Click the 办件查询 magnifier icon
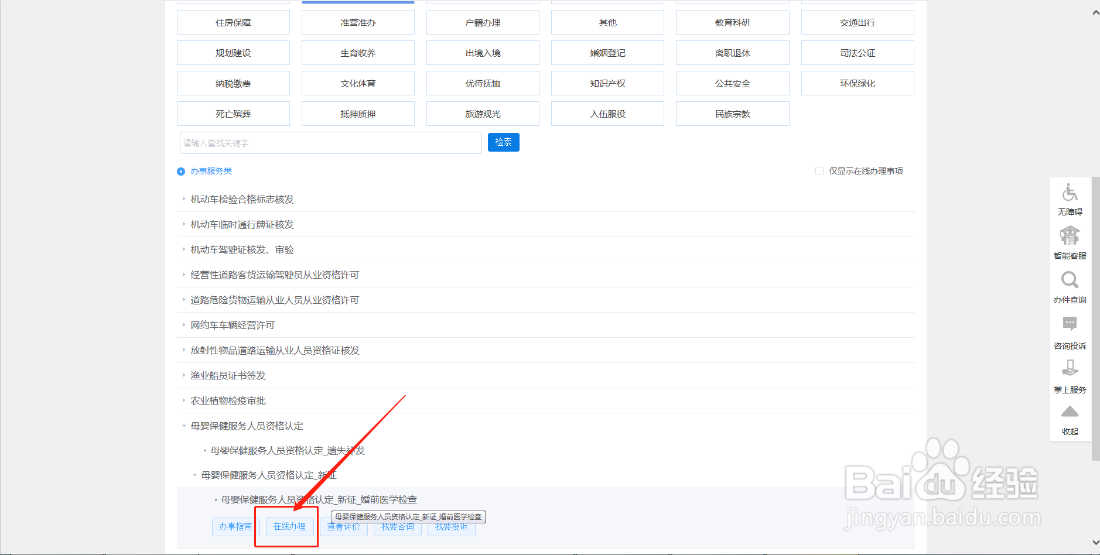Screen dimensions: 1100x555 pos(1070,281)
